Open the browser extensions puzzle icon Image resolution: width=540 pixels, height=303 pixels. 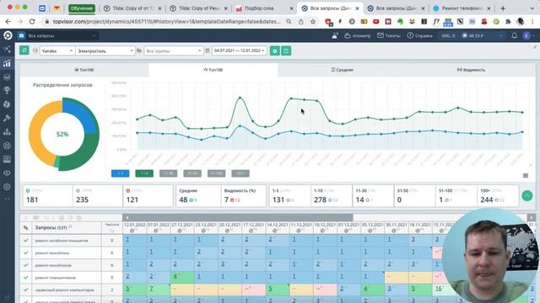[508, 22]
